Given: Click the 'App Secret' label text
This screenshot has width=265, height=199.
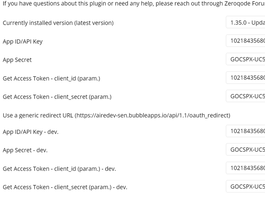Looking at the screenshot, I should pyautogui.click(x=17, y=60).
